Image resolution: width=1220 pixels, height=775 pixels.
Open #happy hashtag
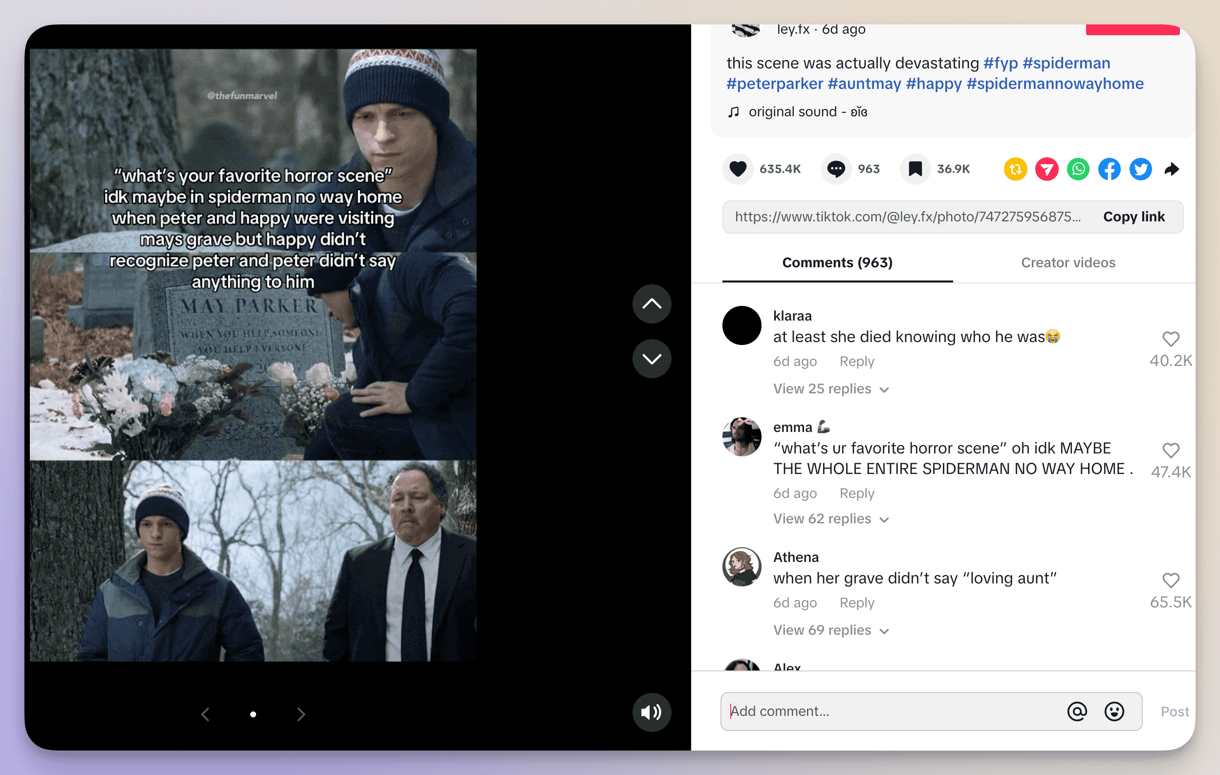934,84
